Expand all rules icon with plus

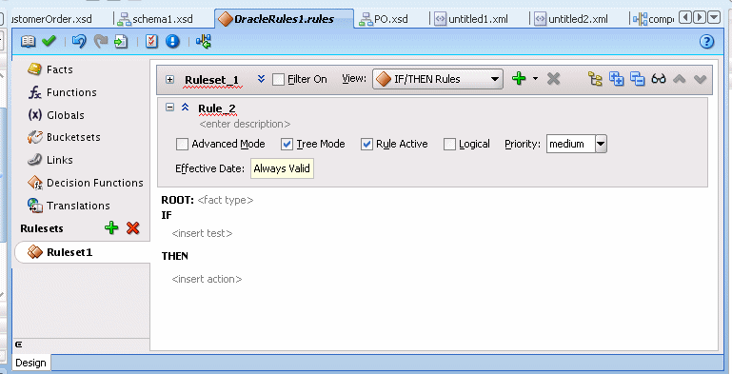pos(616,79)
